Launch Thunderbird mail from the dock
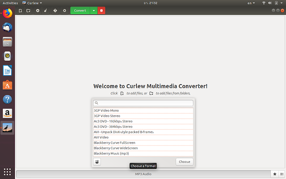Viewport: 286px width, 179px height. [x=7, y=28]
